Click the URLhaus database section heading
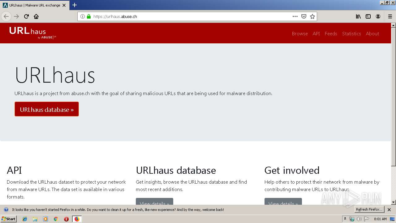Screen dimensions: 396x223 click(176, 170)
